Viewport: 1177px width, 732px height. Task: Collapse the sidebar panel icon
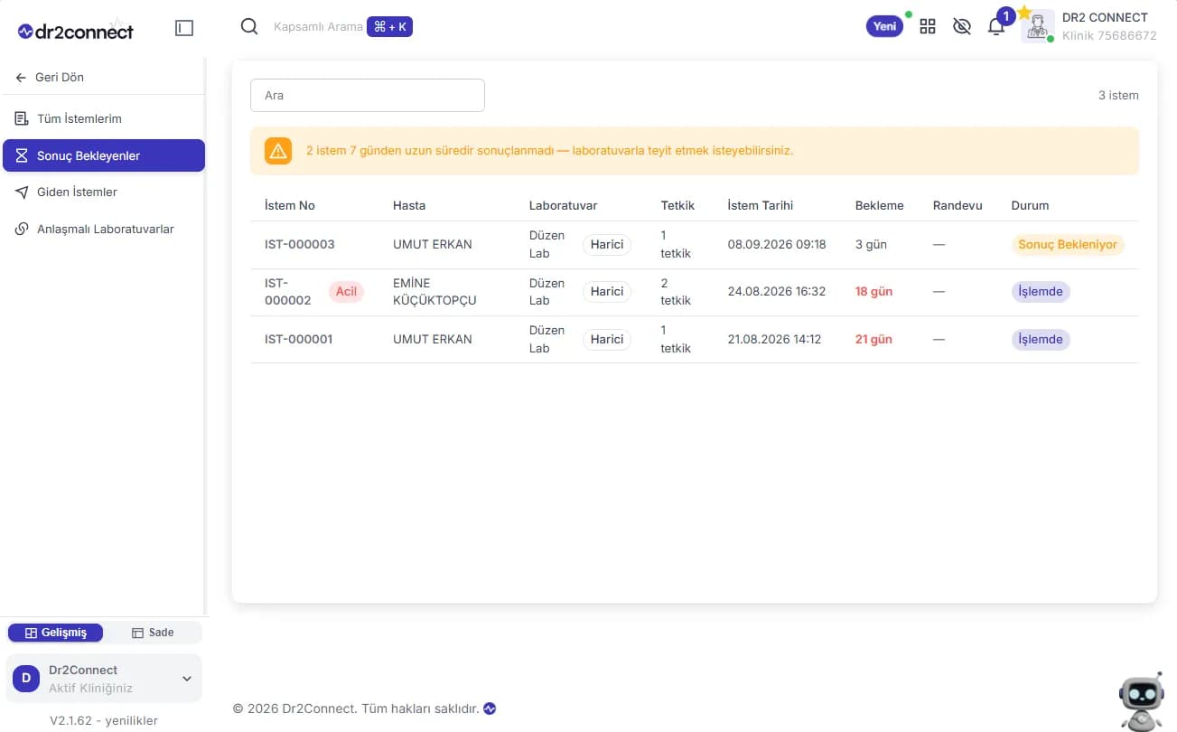(184, 28)
